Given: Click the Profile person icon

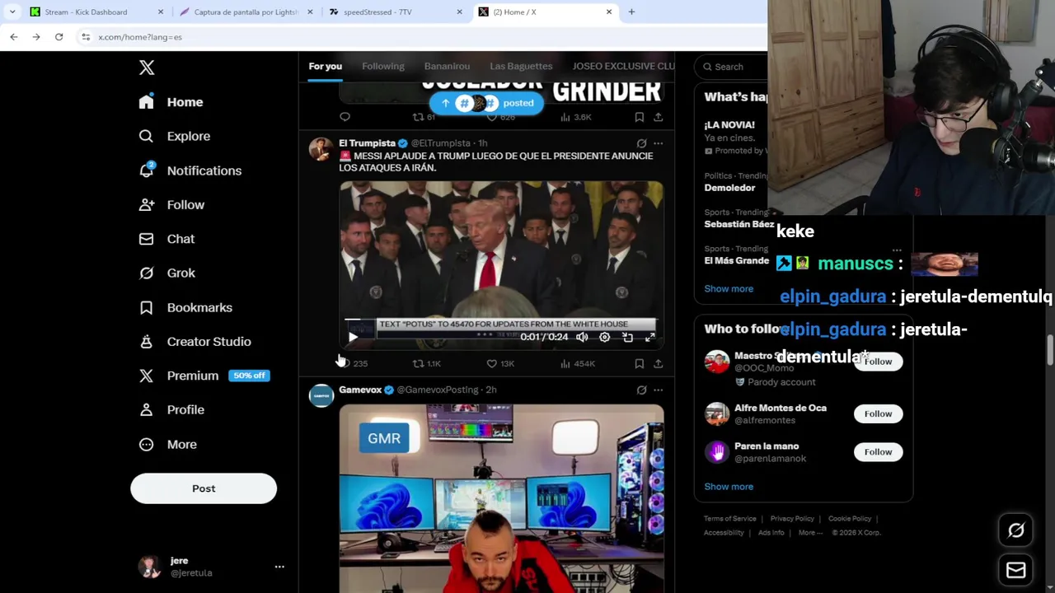Looking at the screenshot, I should [x=146, y=409].
